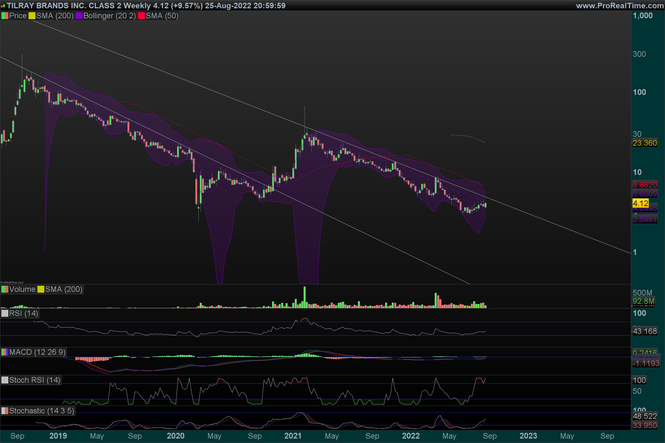The width and height of the screenshot is (665, 443).
Task: Click the small icon before the TILRAY title
Action: [3, 6]
